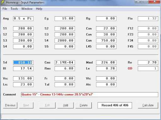Image resolution: width=161 pixels, height=120 pixels.
Task: Click the Vtc input field
Action: point(106,78)
